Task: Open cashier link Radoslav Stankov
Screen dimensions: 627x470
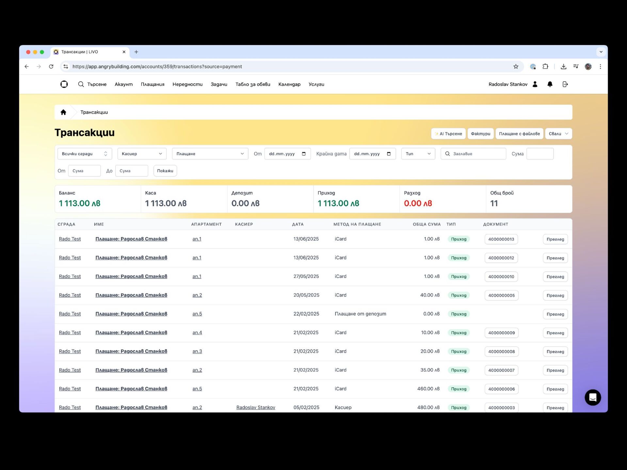Action: (256, 407)
